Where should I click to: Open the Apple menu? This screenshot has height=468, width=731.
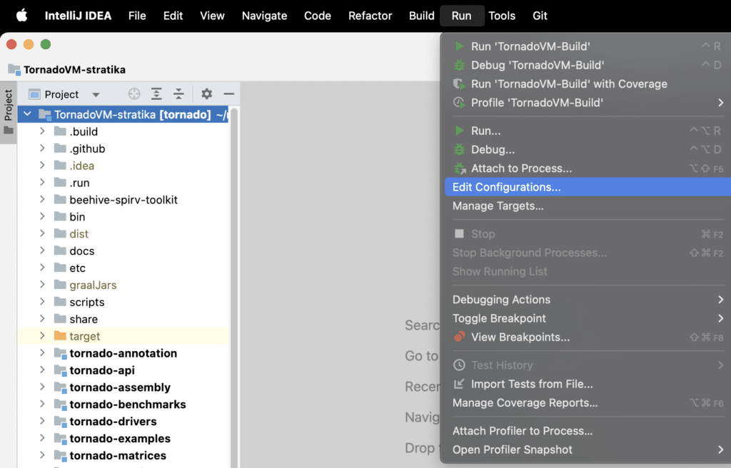tap(21, 16)
